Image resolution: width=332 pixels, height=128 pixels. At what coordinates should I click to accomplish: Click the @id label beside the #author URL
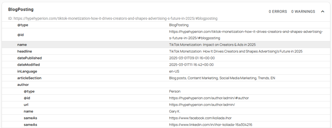(x=27, y=98)
